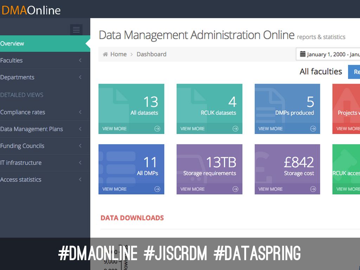Open Funding Councils menu item

point(22,146)
